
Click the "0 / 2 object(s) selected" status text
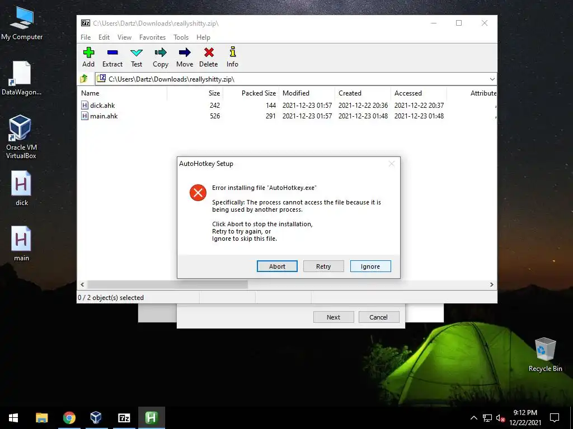click(x=111, y=298)
